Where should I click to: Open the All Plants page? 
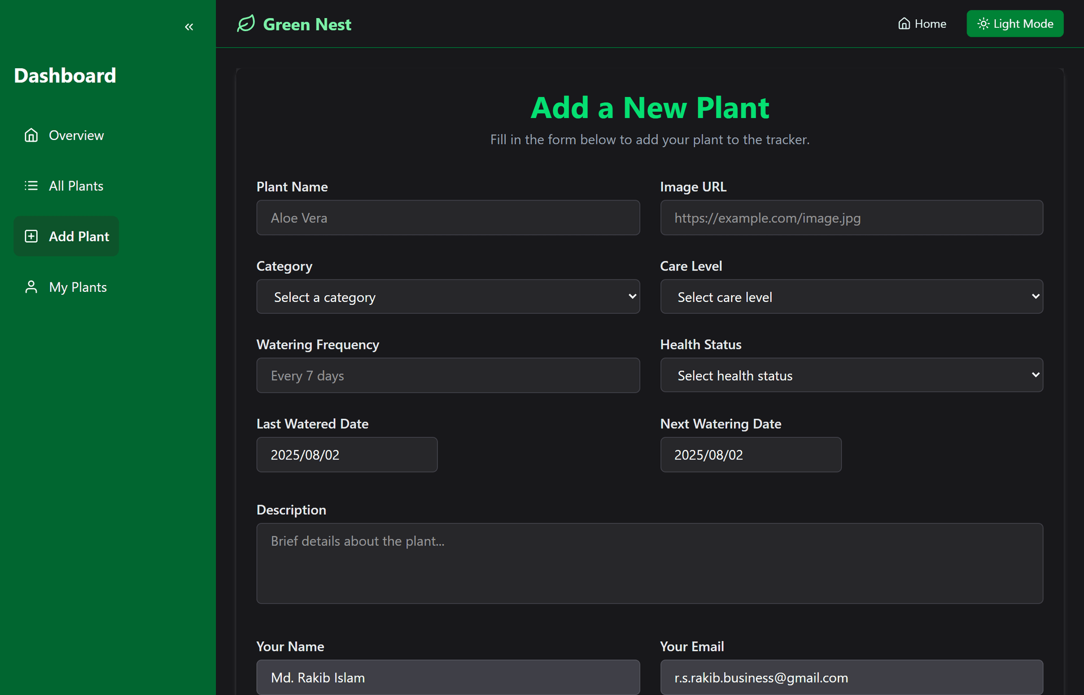coord(76,185)
